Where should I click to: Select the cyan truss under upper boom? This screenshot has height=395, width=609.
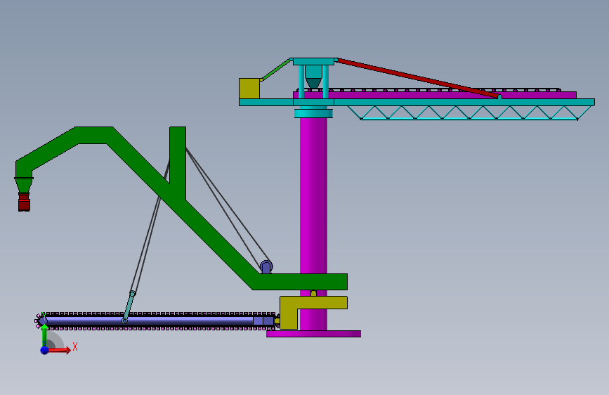(x=469, y=112)
